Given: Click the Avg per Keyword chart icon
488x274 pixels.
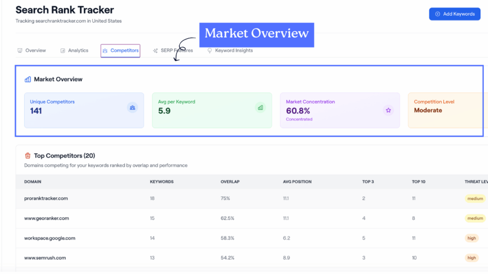Looking at the screenshot, I should (260, 108).
